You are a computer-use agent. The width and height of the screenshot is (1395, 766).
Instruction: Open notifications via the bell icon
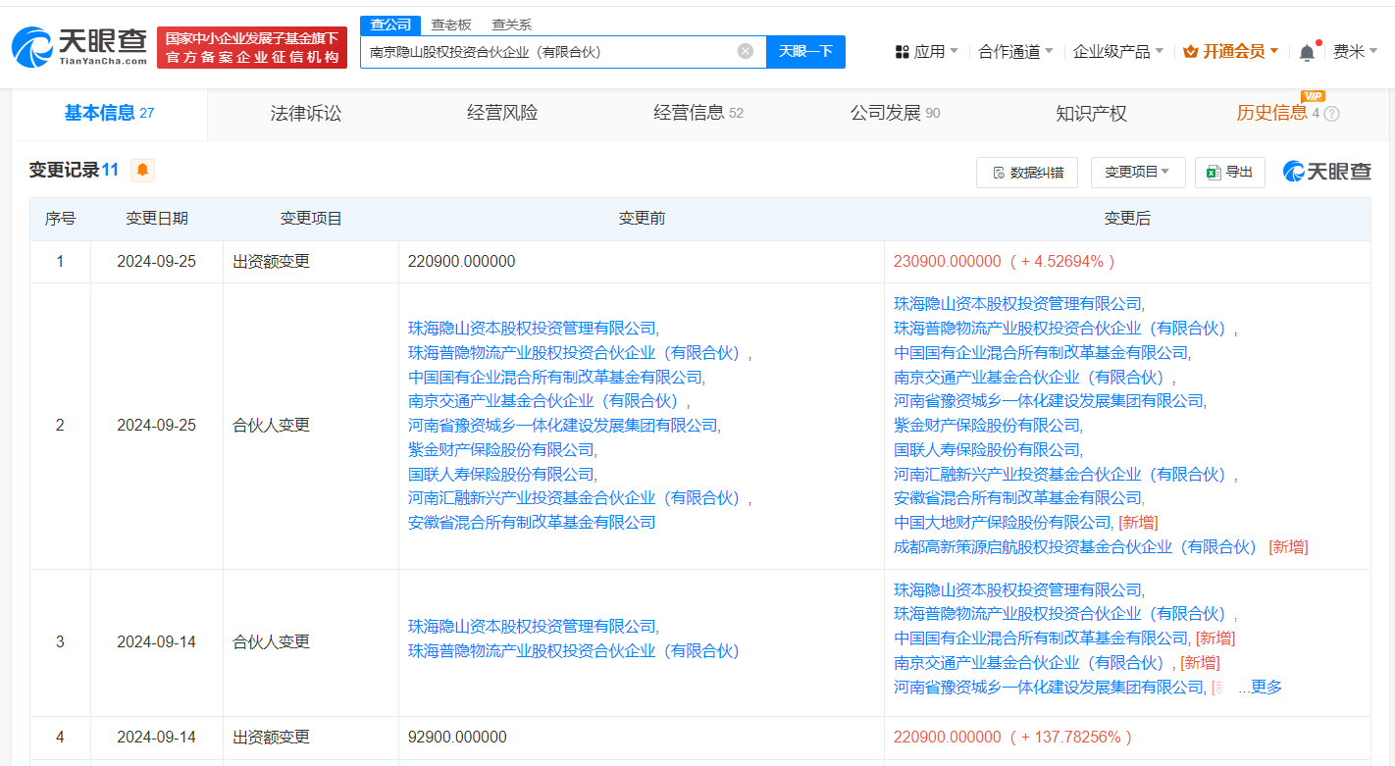click(x=1307, y=52)
